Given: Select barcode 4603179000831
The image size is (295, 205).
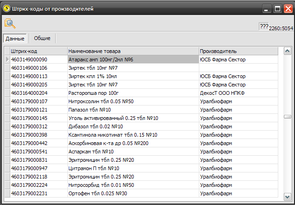Looking at the screenshot, I should click(x=39, y=160).
